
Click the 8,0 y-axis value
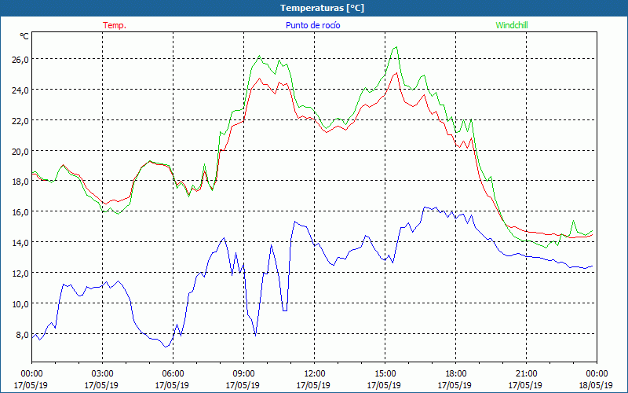click(x=23, y=334)
